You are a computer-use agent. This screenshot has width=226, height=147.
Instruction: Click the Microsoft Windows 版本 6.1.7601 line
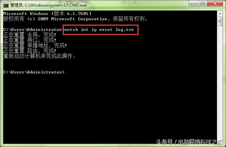(47, 14)
